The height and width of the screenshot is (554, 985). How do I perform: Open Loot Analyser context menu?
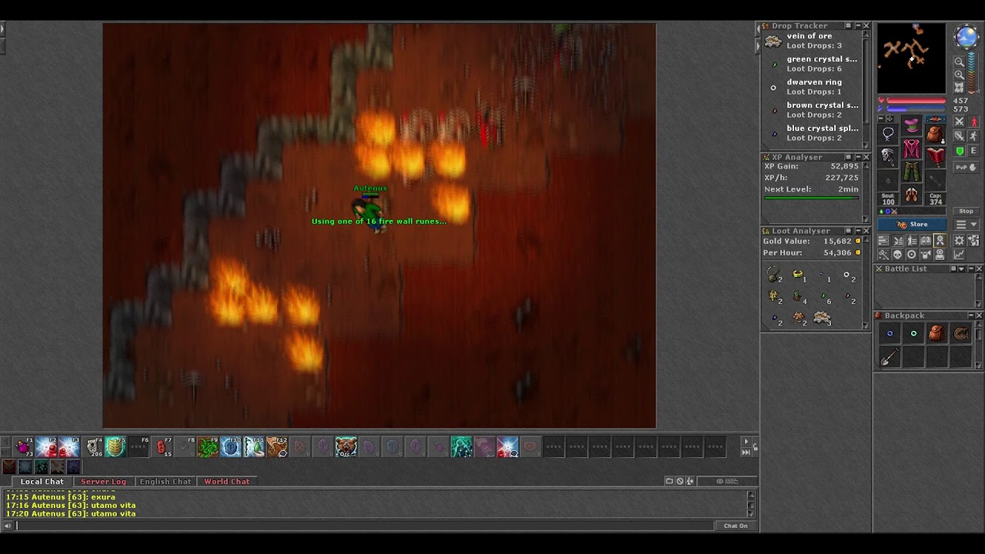pos(848,231)
